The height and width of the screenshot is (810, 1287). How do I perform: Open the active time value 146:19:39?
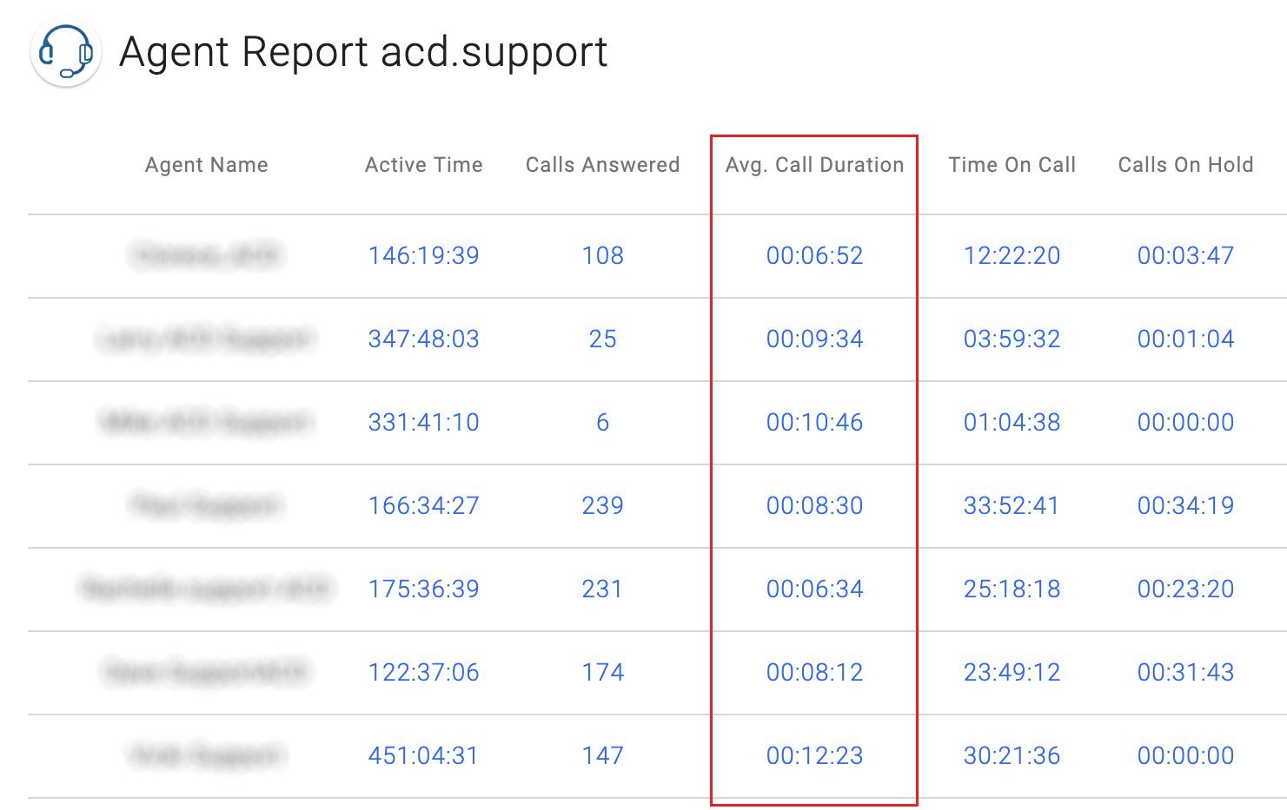click(423, 255)
